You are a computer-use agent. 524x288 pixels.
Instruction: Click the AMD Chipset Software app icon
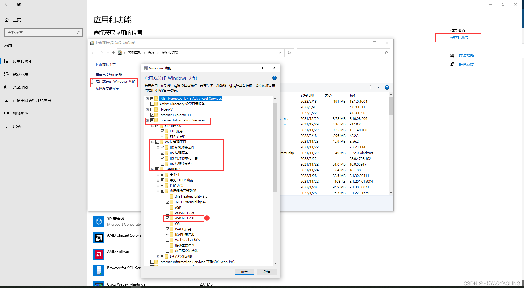(x=99, y=238)
